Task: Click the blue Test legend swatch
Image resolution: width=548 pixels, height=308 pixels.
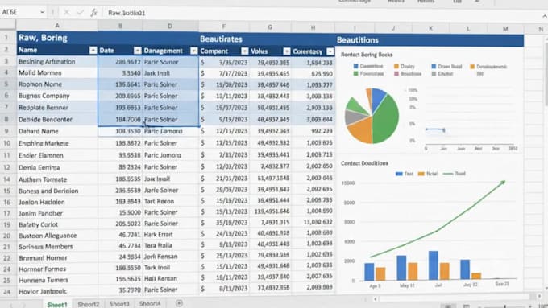Action: click(399, 174)
